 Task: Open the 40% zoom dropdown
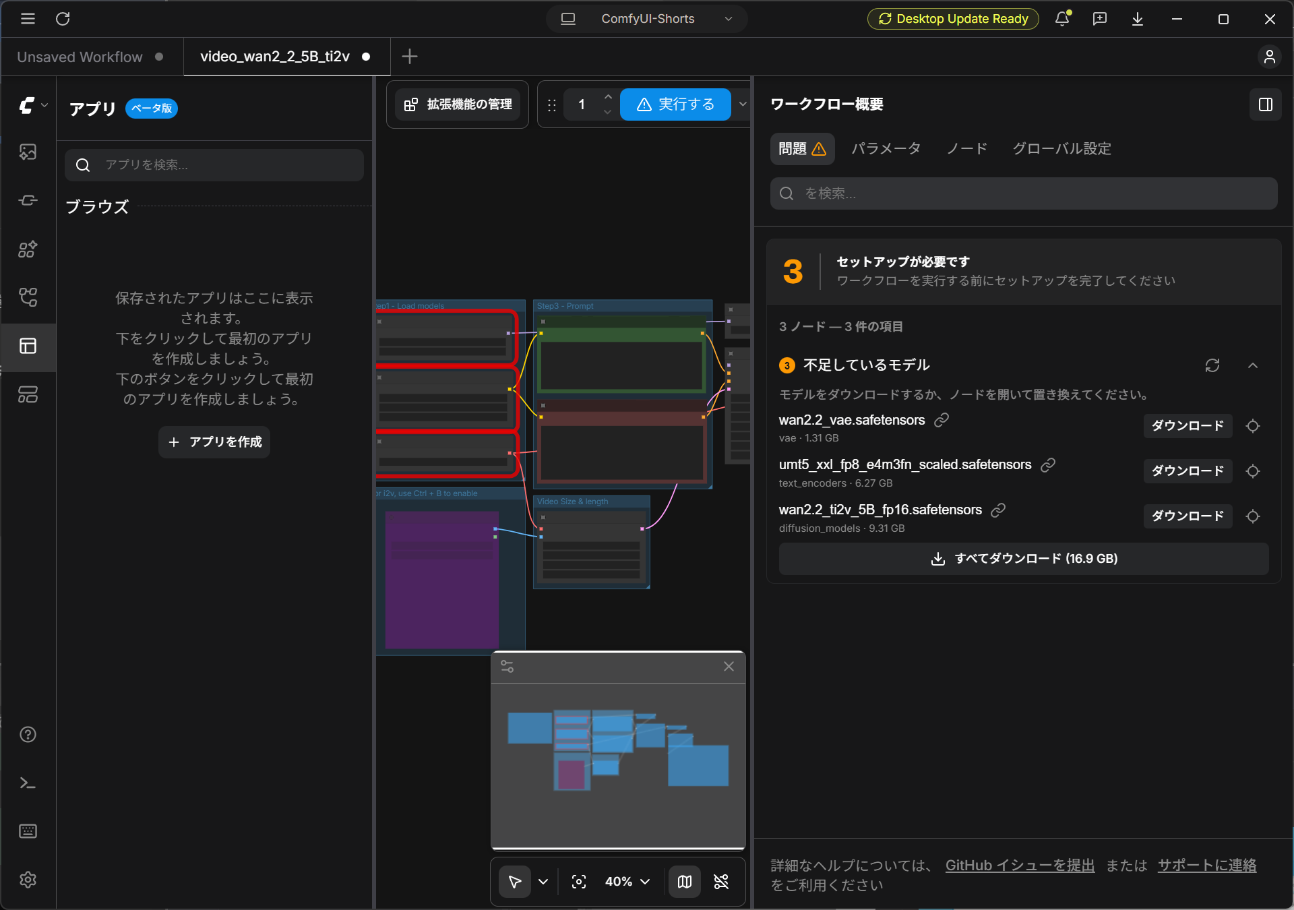pos(627,882)
